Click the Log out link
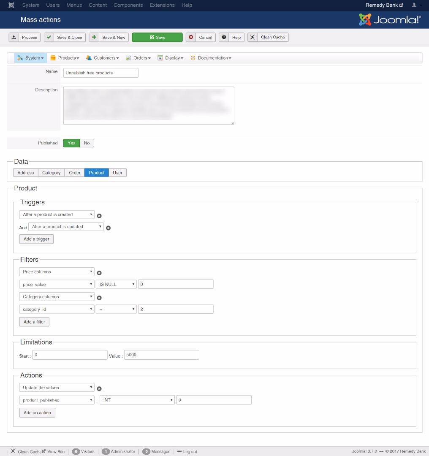Screen dimensions: 429x456 click(x=190, y=452)
